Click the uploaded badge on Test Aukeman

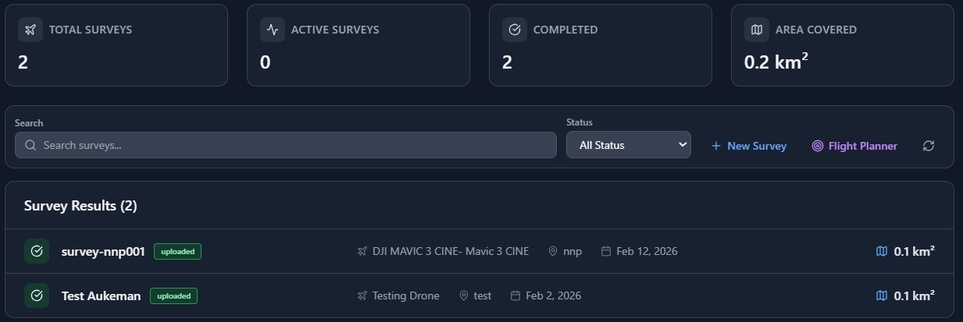(x=173, y=295)
